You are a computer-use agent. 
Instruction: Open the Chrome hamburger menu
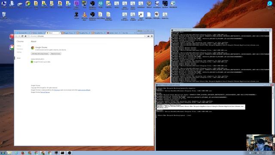[152, 36]
